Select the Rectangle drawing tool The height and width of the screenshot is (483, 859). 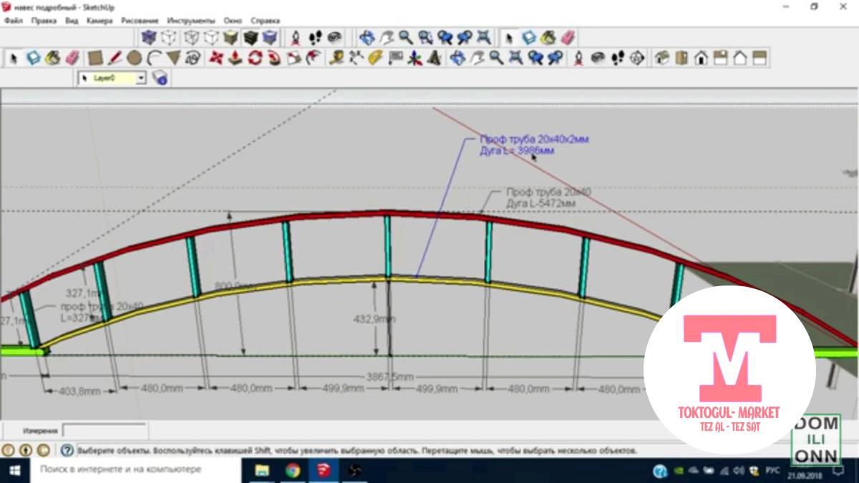94,58
